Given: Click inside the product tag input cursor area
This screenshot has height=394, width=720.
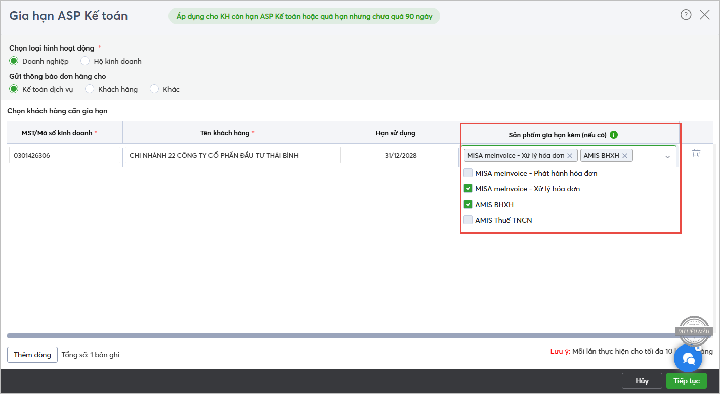Looking at the screenshot, I should tap(648, 156).
